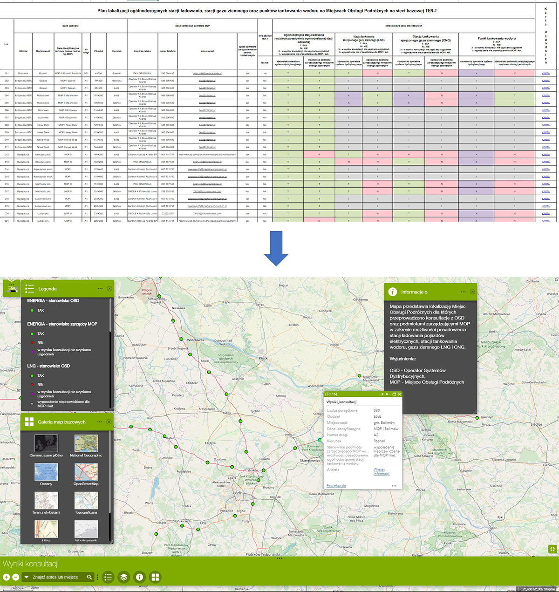Viewport: 559px width, 592px height.
Task: Click the green icon at map's bottom-right corner
Action: tap(552, 549)
